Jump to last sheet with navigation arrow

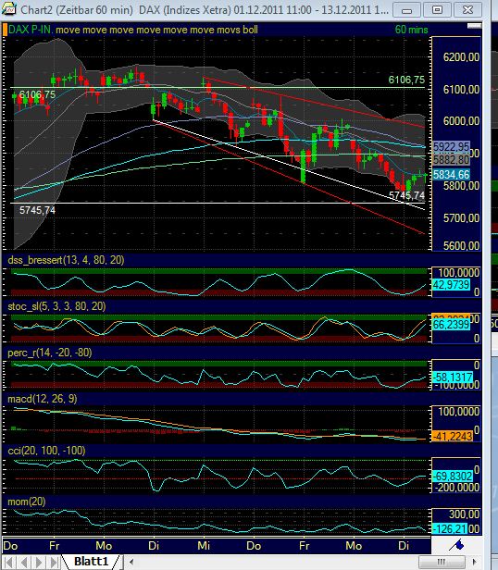click(54, 562)
